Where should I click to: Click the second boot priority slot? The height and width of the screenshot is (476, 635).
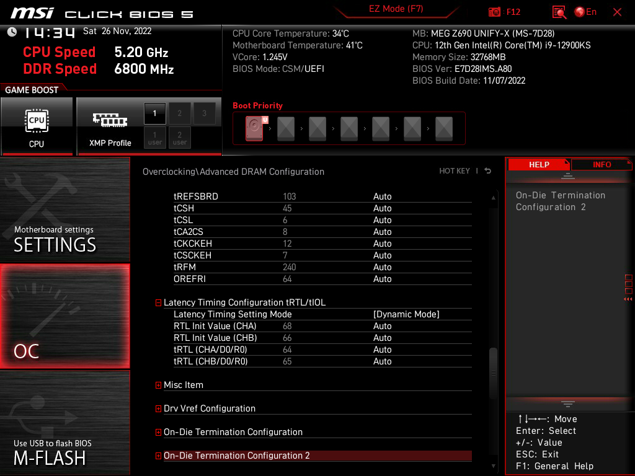[286, 129]
